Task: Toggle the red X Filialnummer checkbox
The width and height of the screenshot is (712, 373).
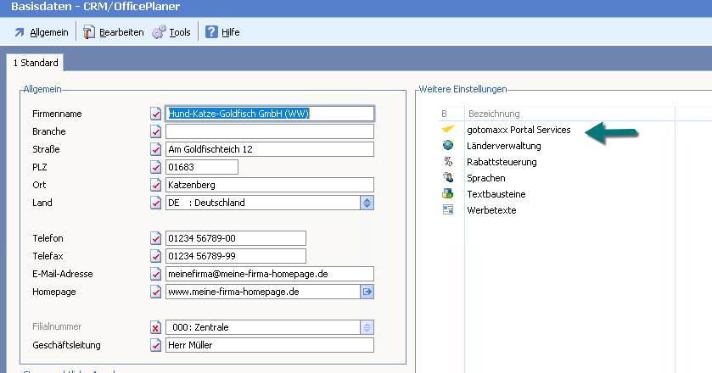Action: pos(155,328)
